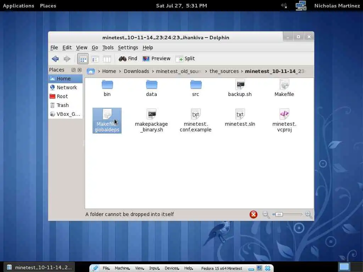Click the zoom out magnifier icon
The image size is (363, 272).
tap(266, 215)
